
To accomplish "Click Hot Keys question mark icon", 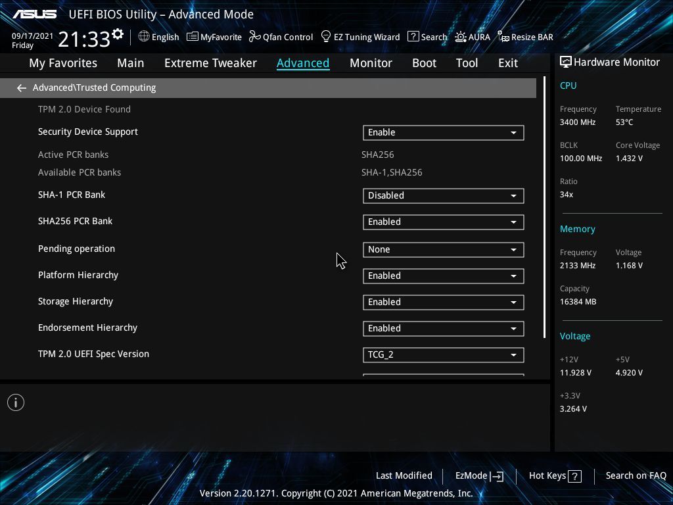I will [x=574, y=476].
